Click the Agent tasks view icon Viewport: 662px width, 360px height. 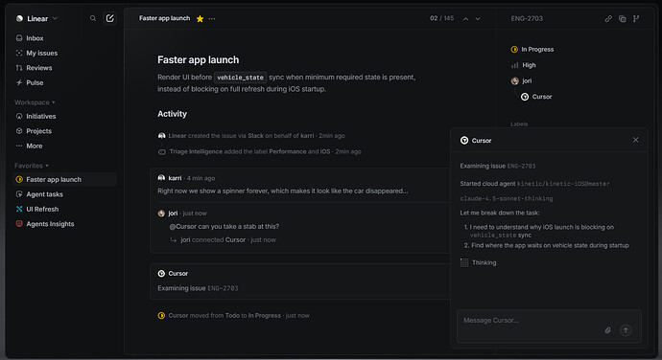click(x=19, y=194)
